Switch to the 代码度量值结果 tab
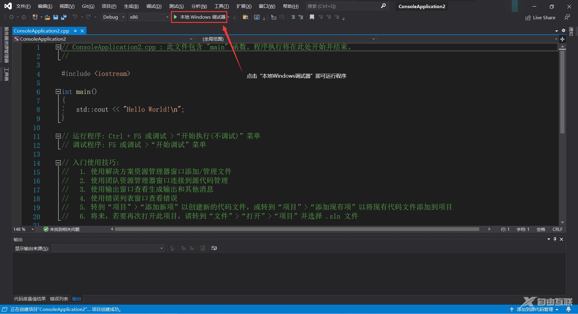The width and height of the screenshot is (578, 314). (30, 299)
